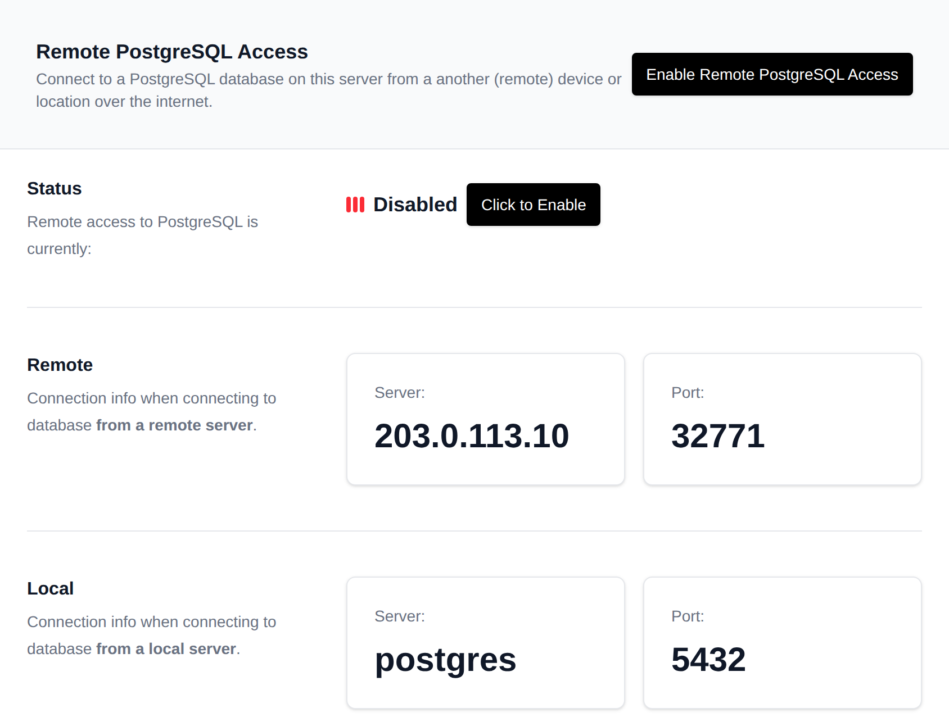Click the Server label in Remote card

pyautogui.click(x=400, y=392)
